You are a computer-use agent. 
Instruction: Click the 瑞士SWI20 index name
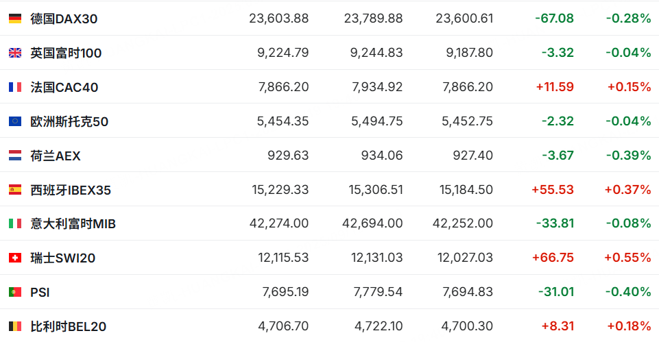[x=63, y=258]
